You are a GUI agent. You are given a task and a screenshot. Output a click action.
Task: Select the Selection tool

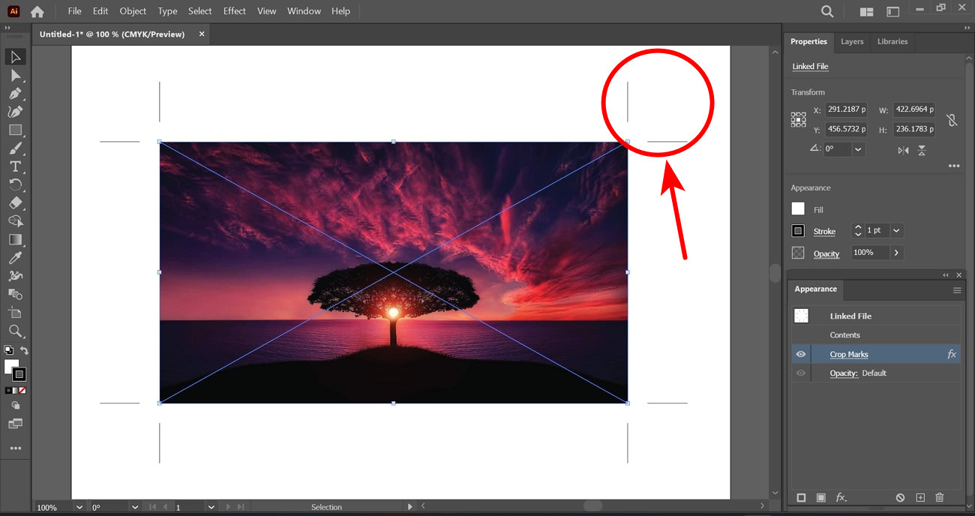(x=15, y=56)
